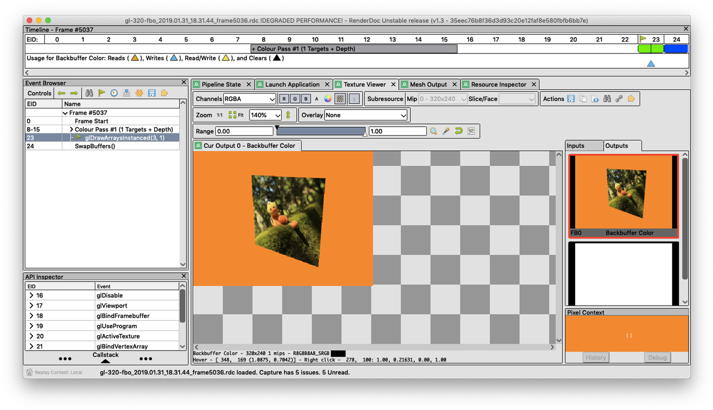Open the Resource Inspector tab
This screenshot has height=410, width=713.
pos(500,85)
